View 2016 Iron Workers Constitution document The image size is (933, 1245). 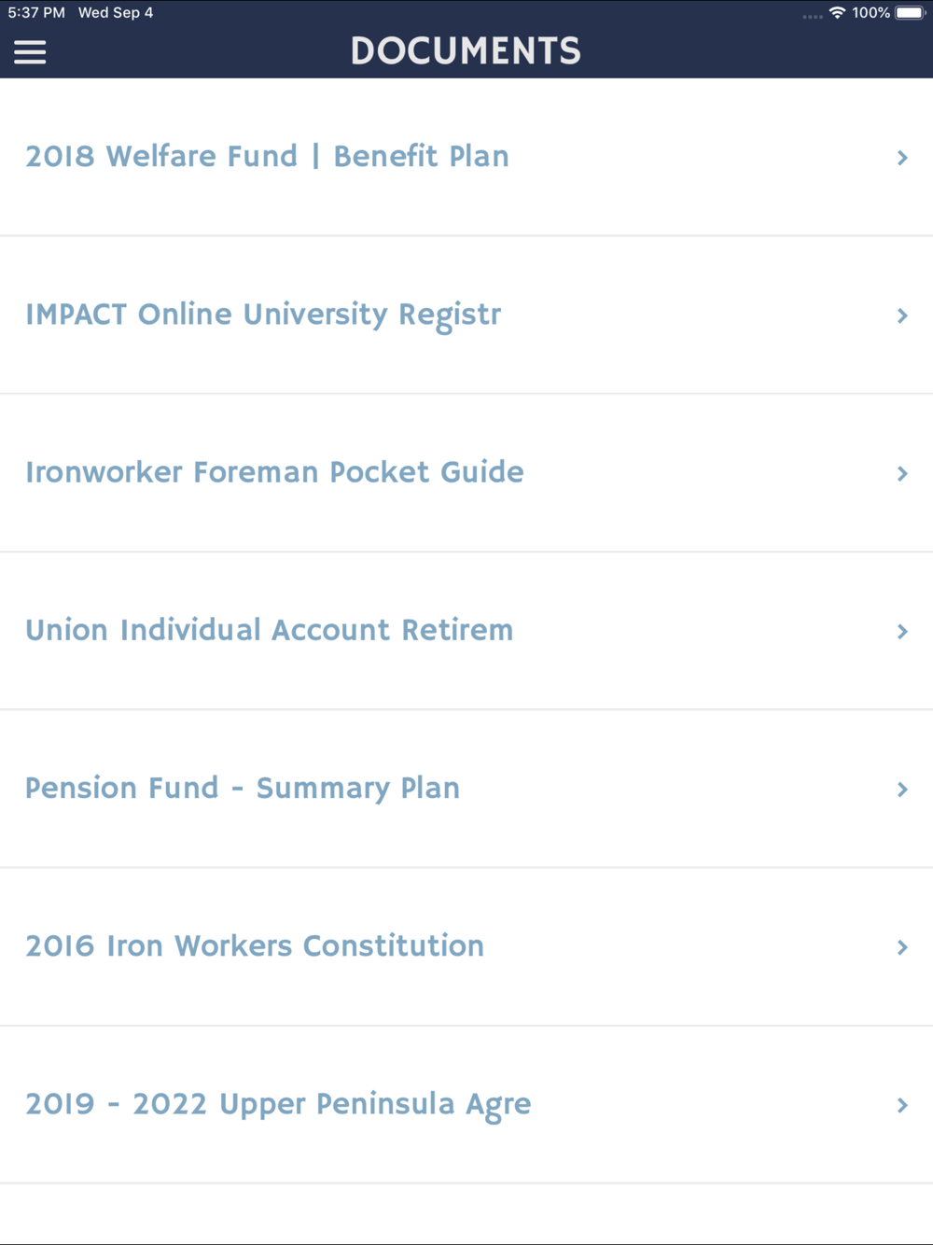point(466,946)
